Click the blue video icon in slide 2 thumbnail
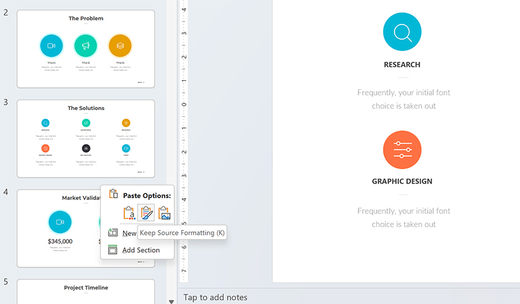520x304 pixels. 51,46
